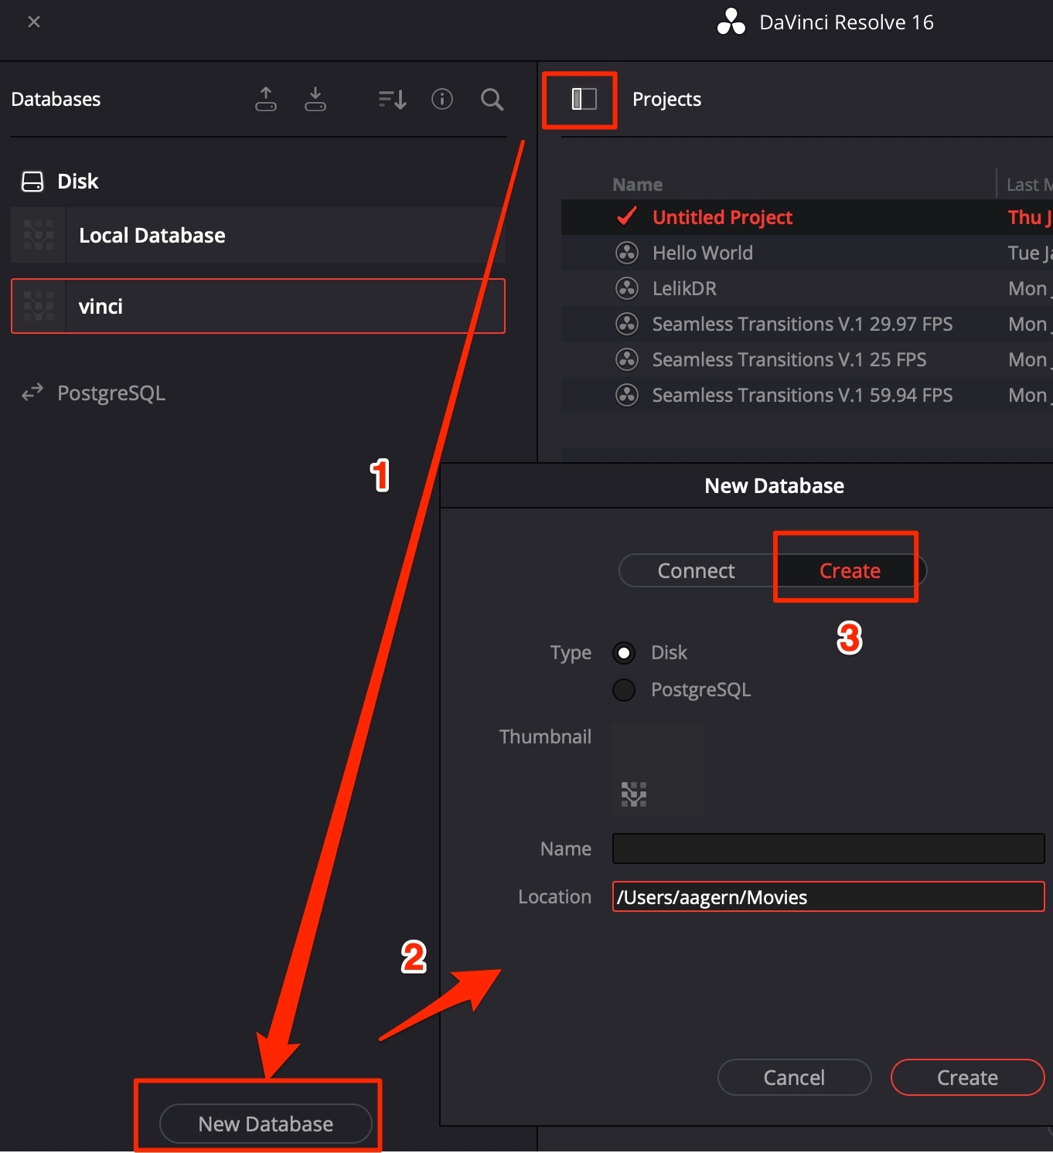Show database information via the info icon
The width and height of the screenshot is (1053, 1153).
(442, 99)
